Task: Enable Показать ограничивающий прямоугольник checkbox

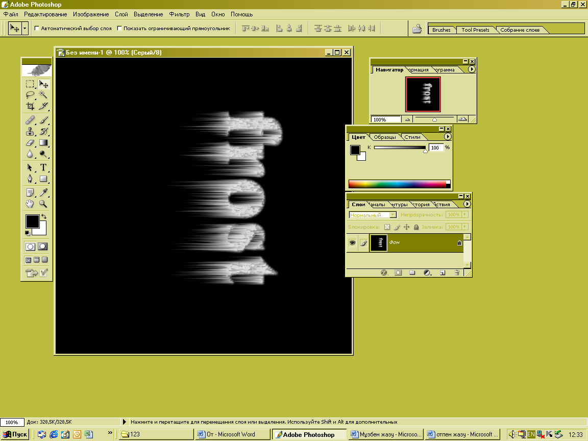Action: 119,28
